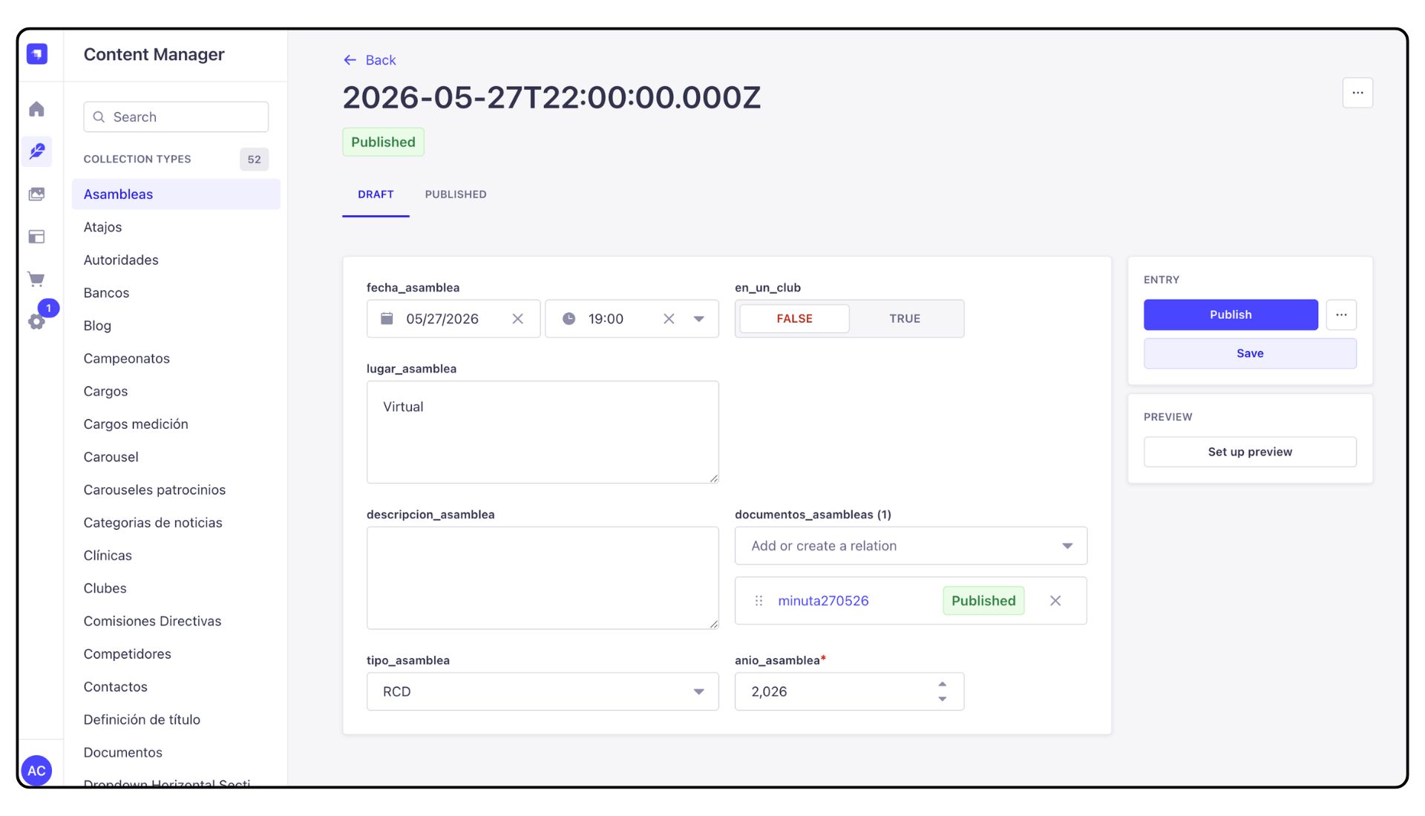Open the Home icon in sidebar
The height and width of the screenshot is (816, 1425).
[37, 109]
